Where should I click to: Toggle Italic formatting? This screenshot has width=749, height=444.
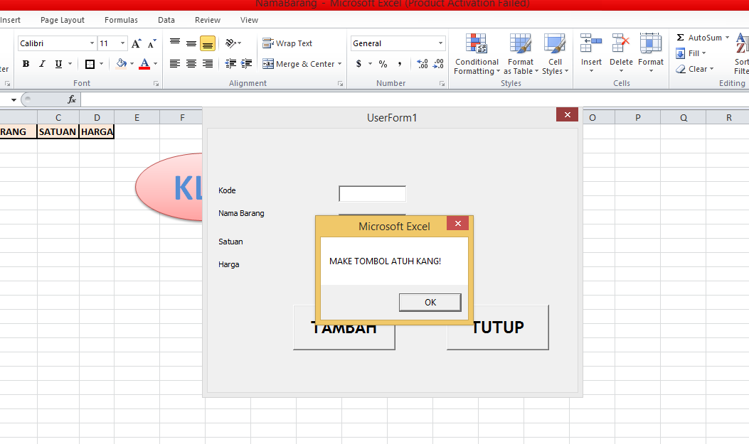tap(41, 63)
